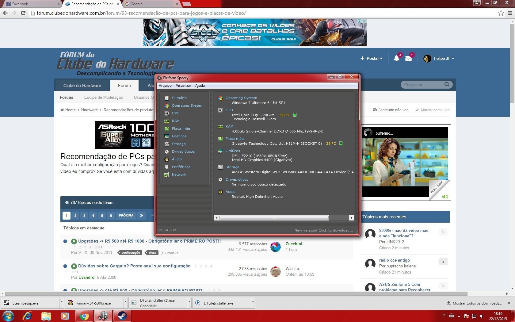Select Áudio in Speccy sidebar

click(177, 159)
